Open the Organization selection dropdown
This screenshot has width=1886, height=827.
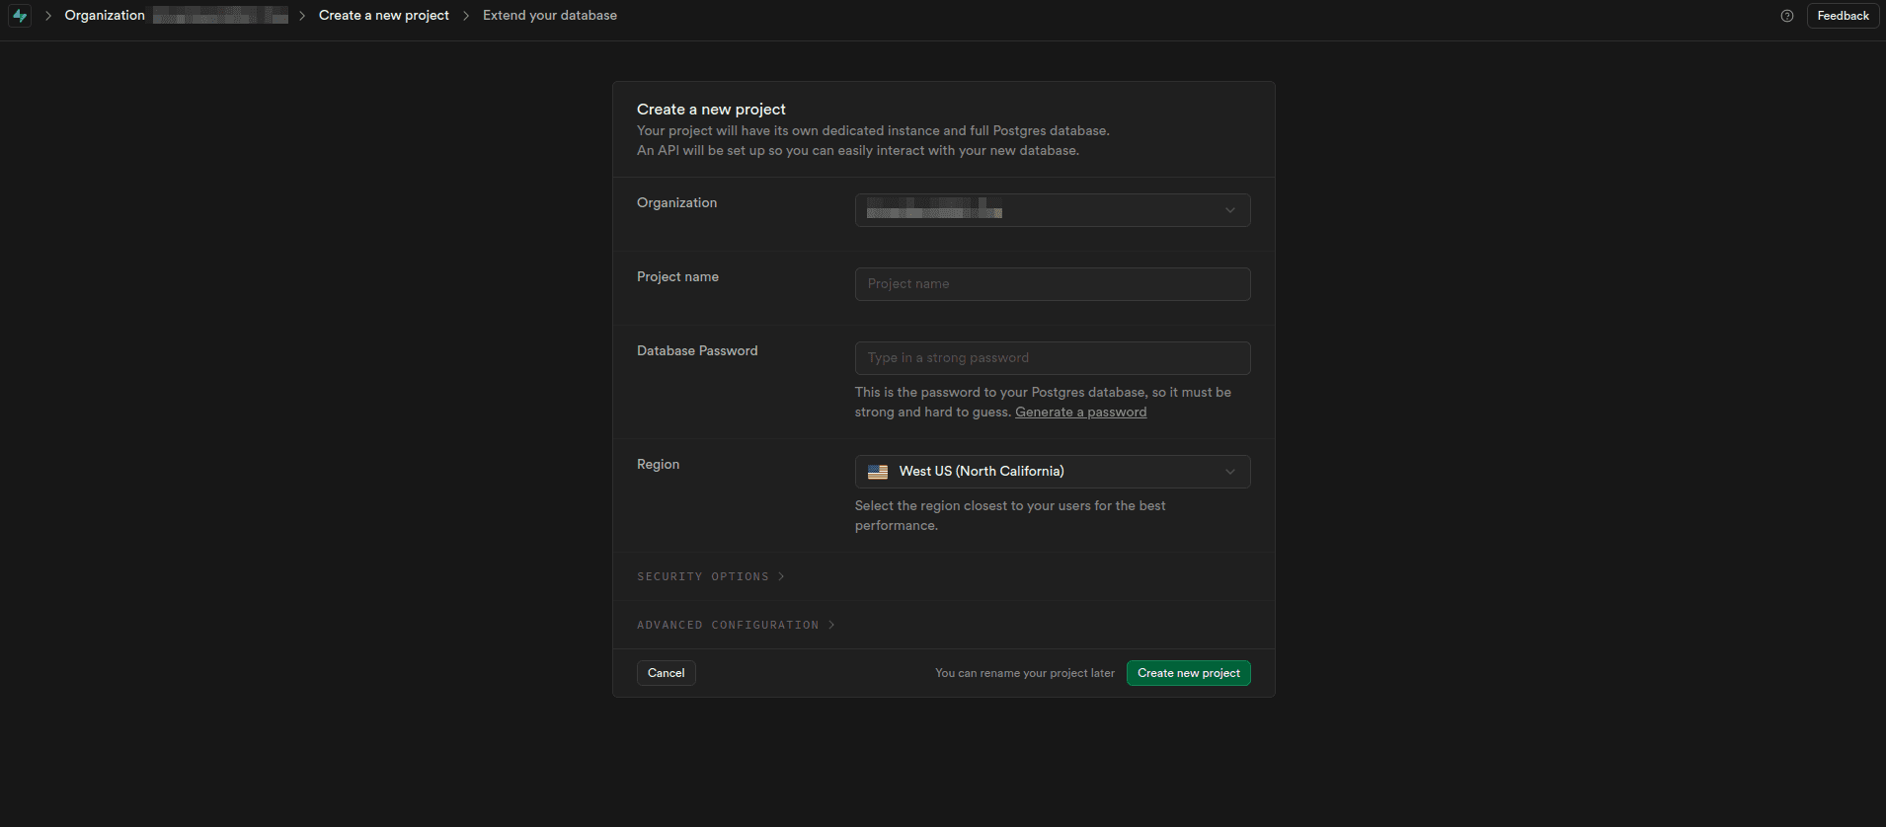coord(1052,210)
